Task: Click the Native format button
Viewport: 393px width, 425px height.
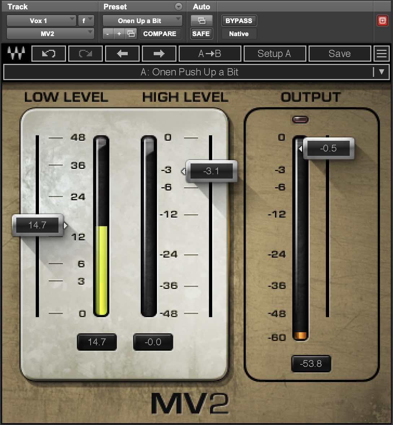Action: point(239,34)
